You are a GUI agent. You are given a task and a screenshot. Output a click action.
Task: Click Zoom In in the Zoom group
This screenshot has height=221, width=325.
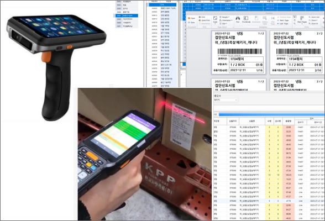pyautogui.click(x=313, y=24)
